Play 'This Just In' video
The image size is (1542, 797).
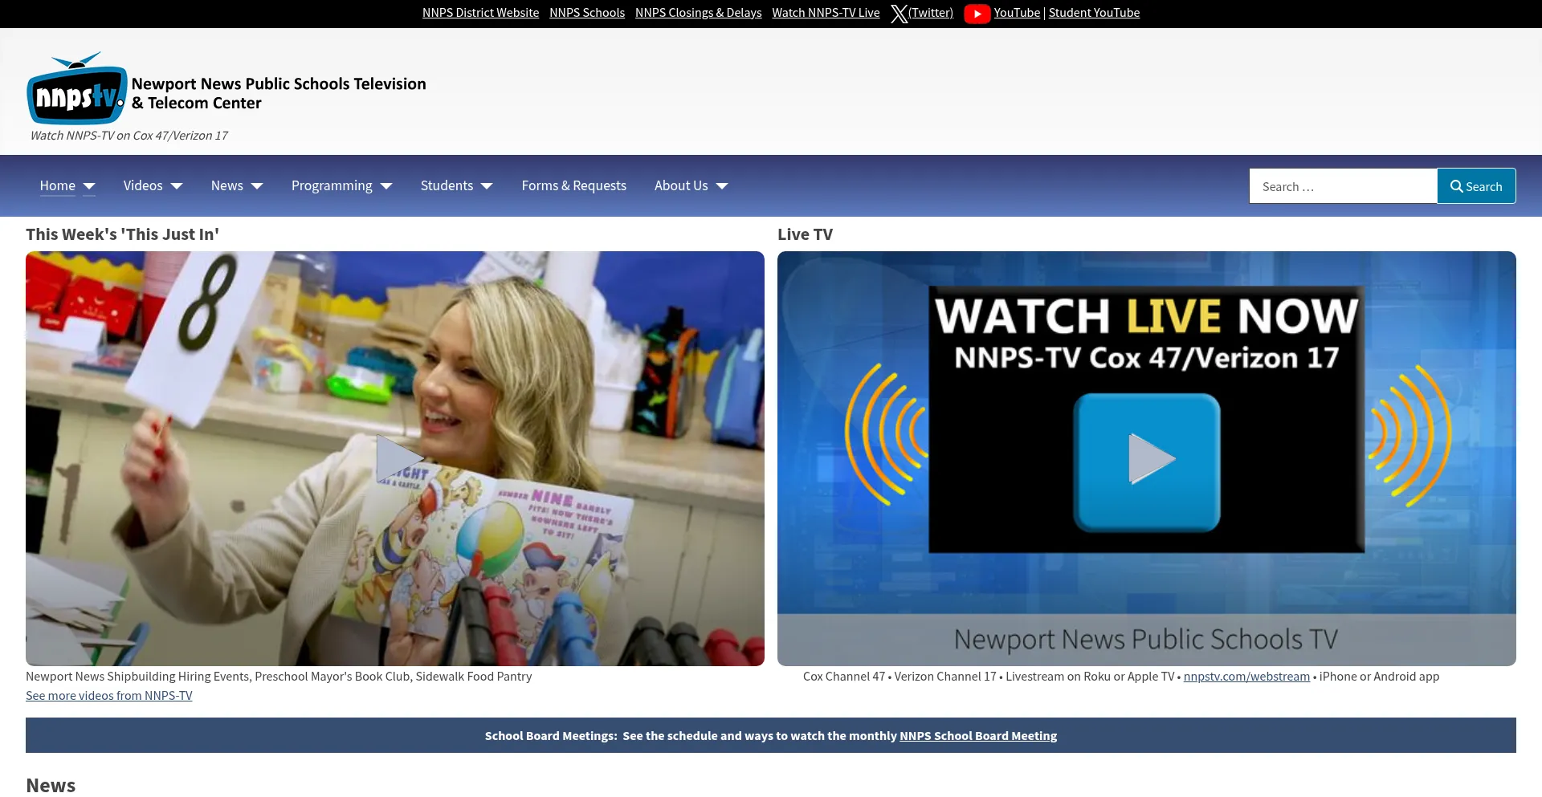click(x=399, y=458)
